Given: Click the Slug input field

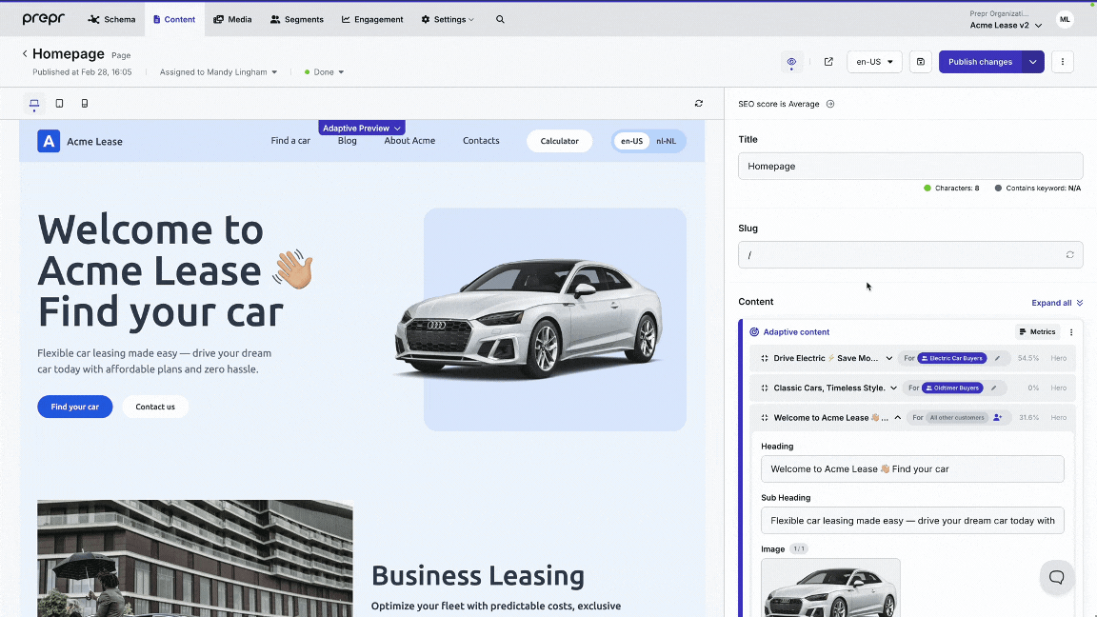Looking at the screenshot, I should point(910,254).
